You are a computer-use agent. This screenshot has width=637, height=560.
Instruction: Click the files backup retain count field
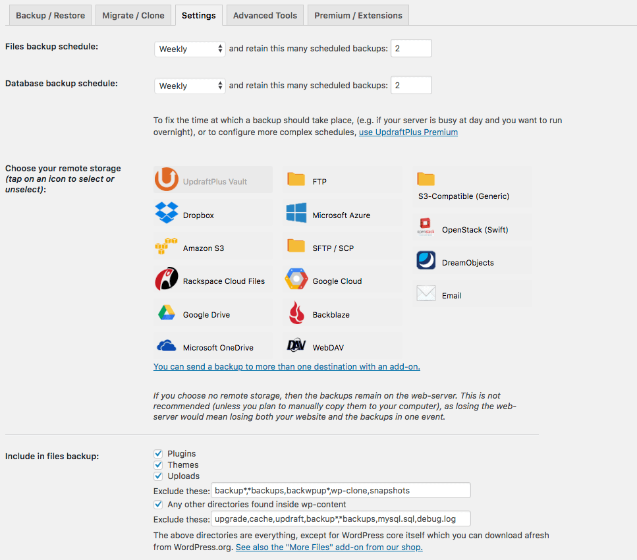[x=411, y=48]
